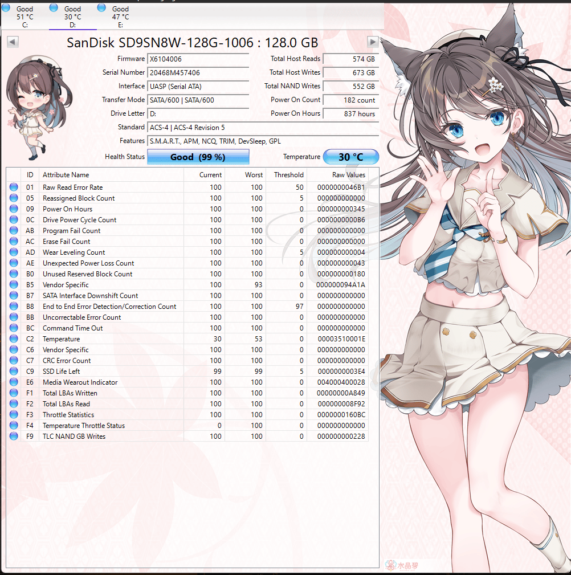Select the B5 Vendor Specific row
The height and width of the screenshot is (575, 571).
tap(187, 284)
